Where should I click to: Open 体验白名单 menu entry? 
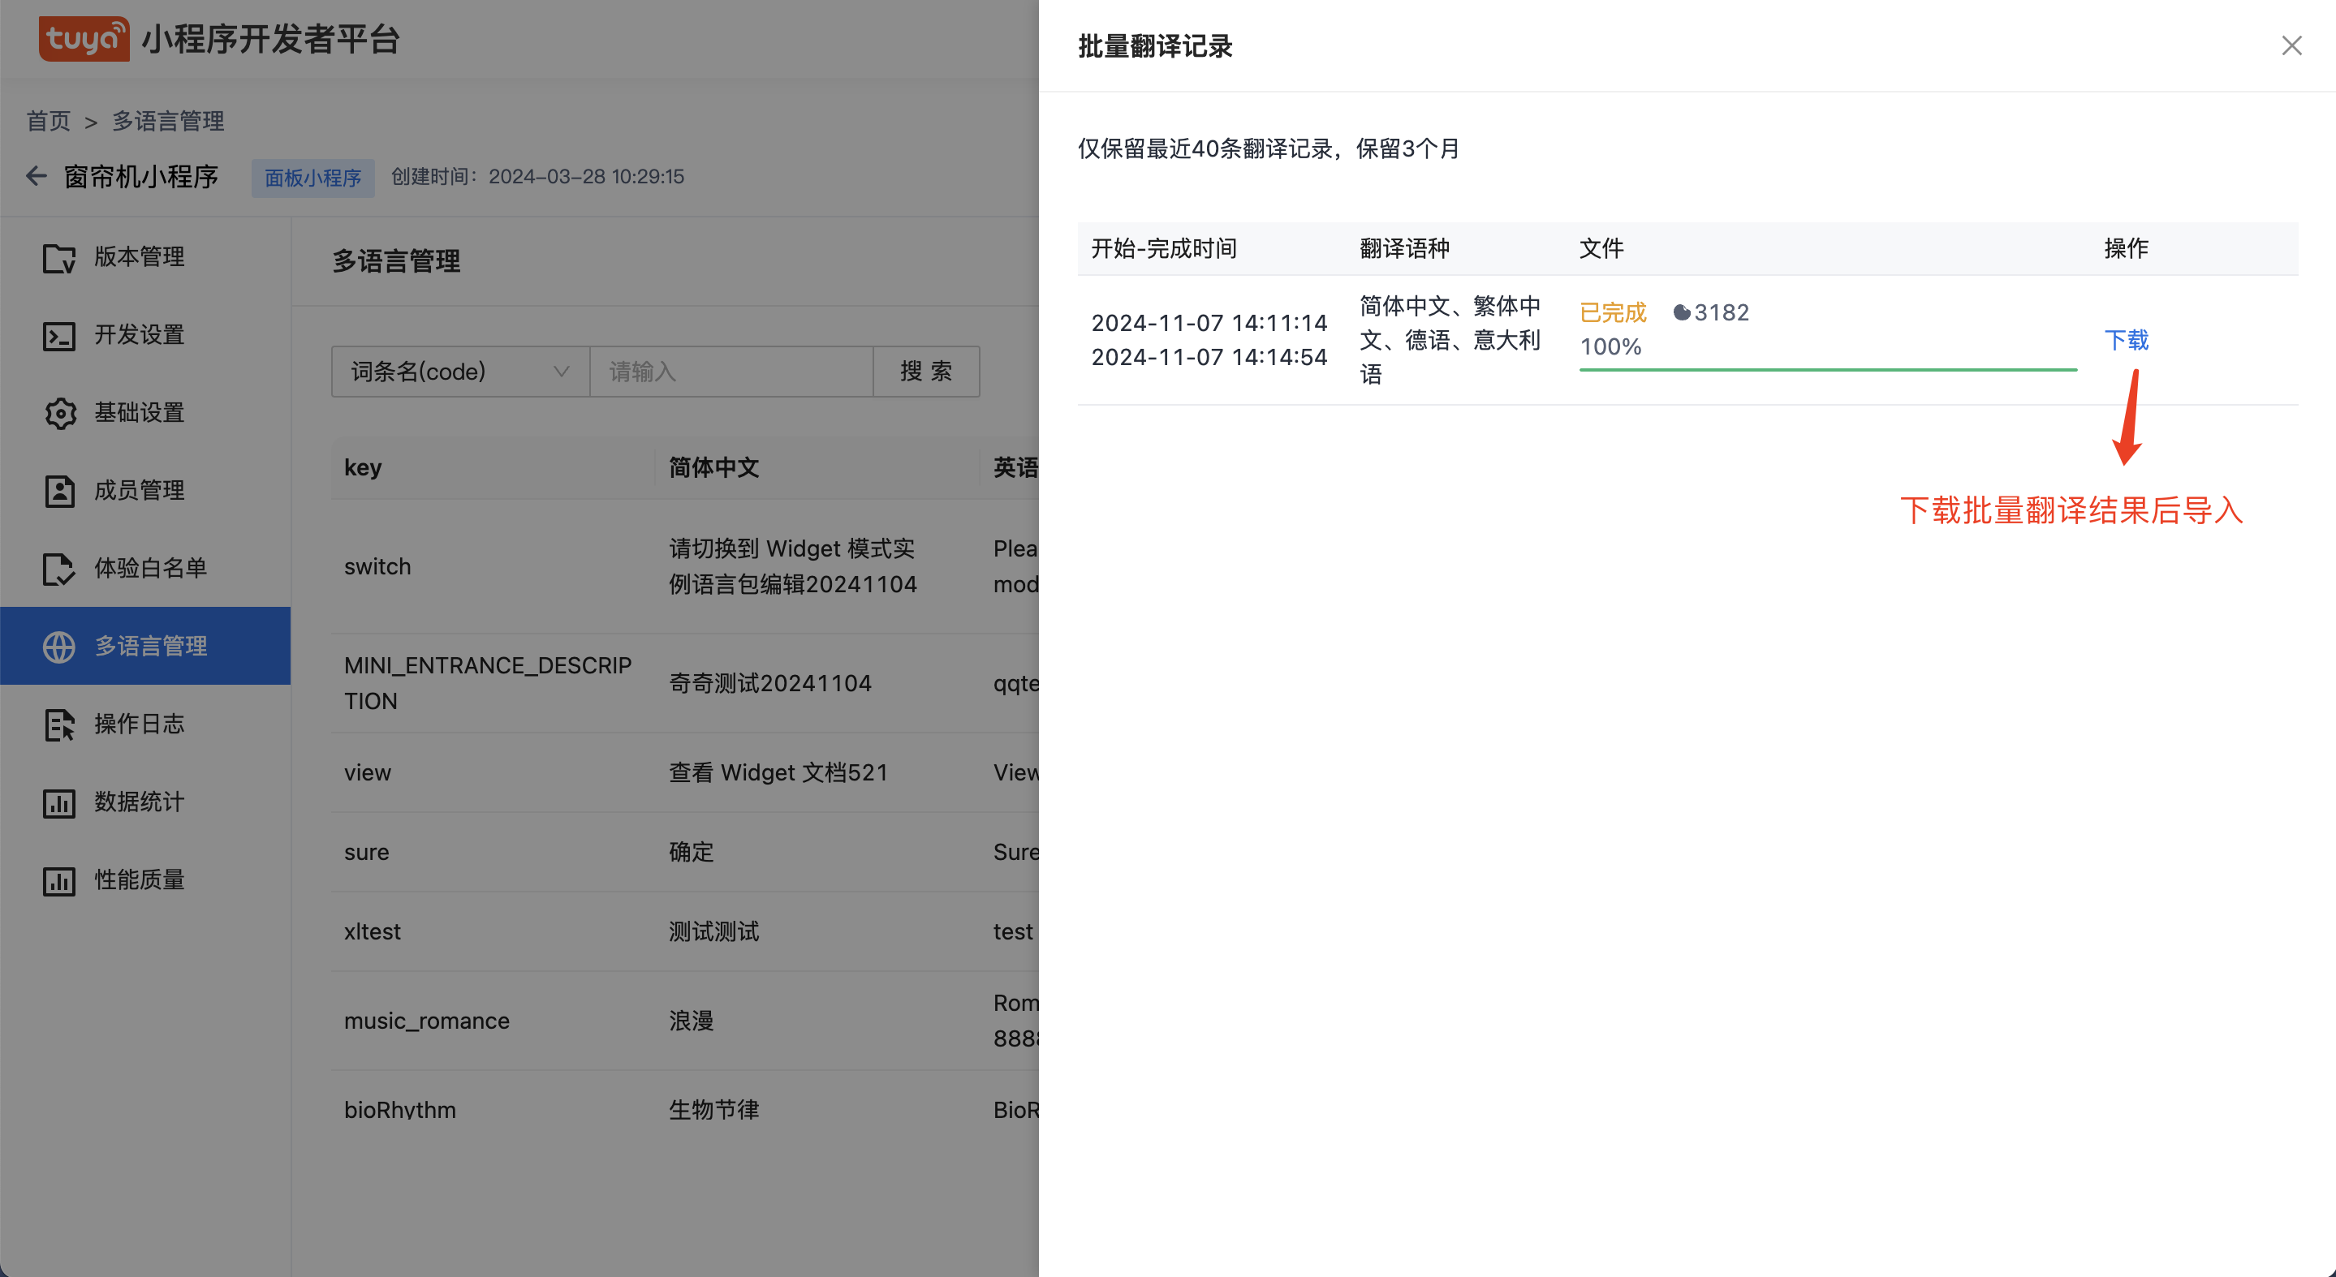pos(145,570)
